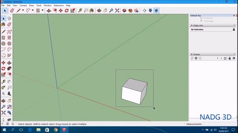The image size is (238, 133).
Task: Open the Window menu
Action: click(48, 6)
